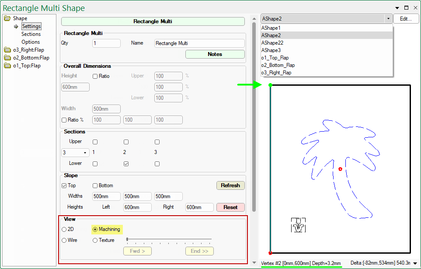
Task: Open the AShape2 combo box arrow
Action: tap(388, 18)
